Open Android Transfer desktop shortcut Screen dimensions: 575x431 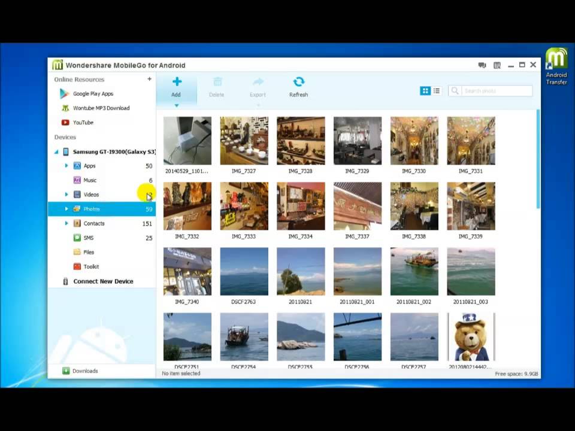(556, 66)
